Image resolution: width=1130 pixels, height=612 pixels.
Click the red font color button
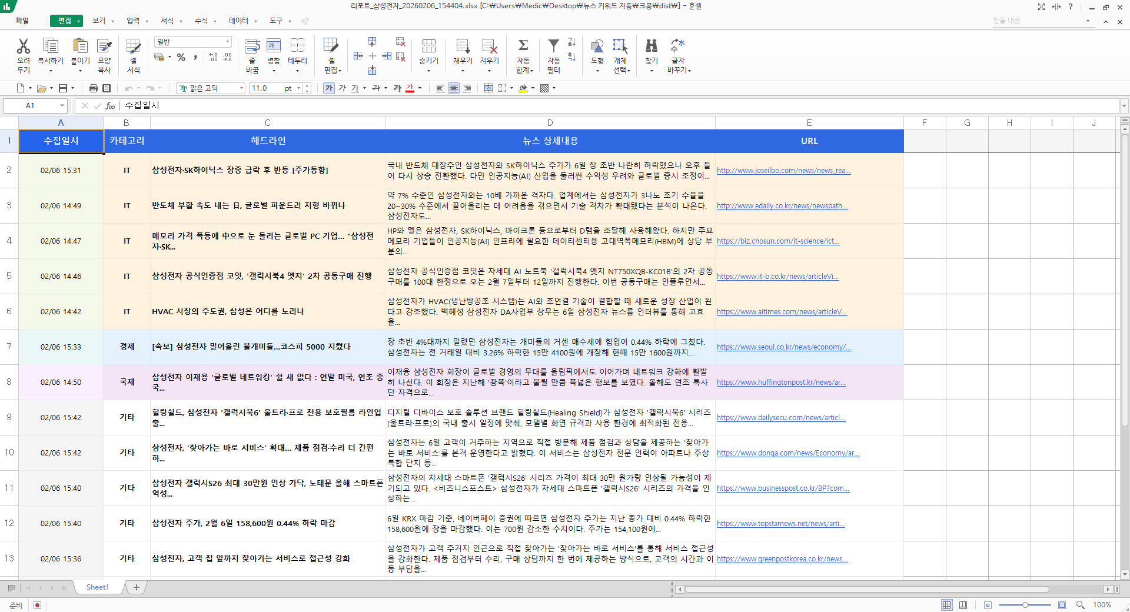pyautogui.click(x=410, y=88)
